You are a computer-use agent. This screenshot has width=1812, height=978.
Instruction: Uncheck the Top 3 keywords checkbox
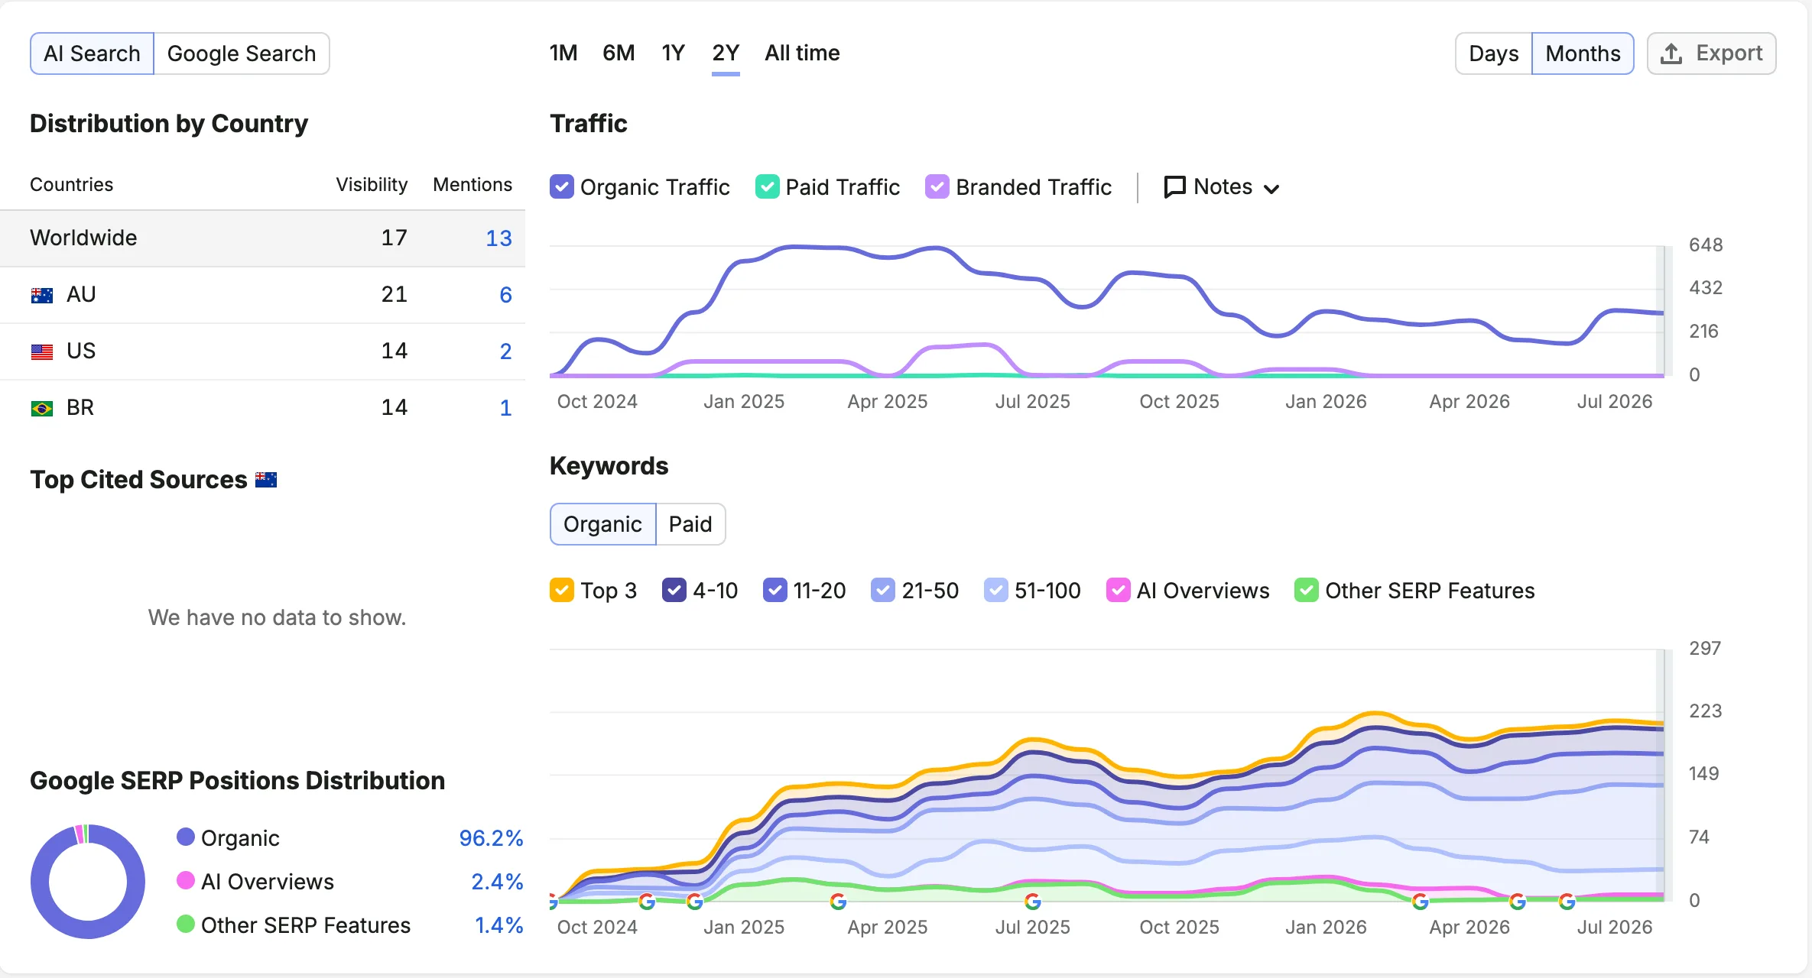point(562,591)
